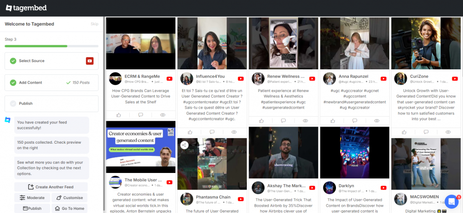Click MACSWOMEN profile avatar
Screen dimensions: 463x213
click(401, 199)
